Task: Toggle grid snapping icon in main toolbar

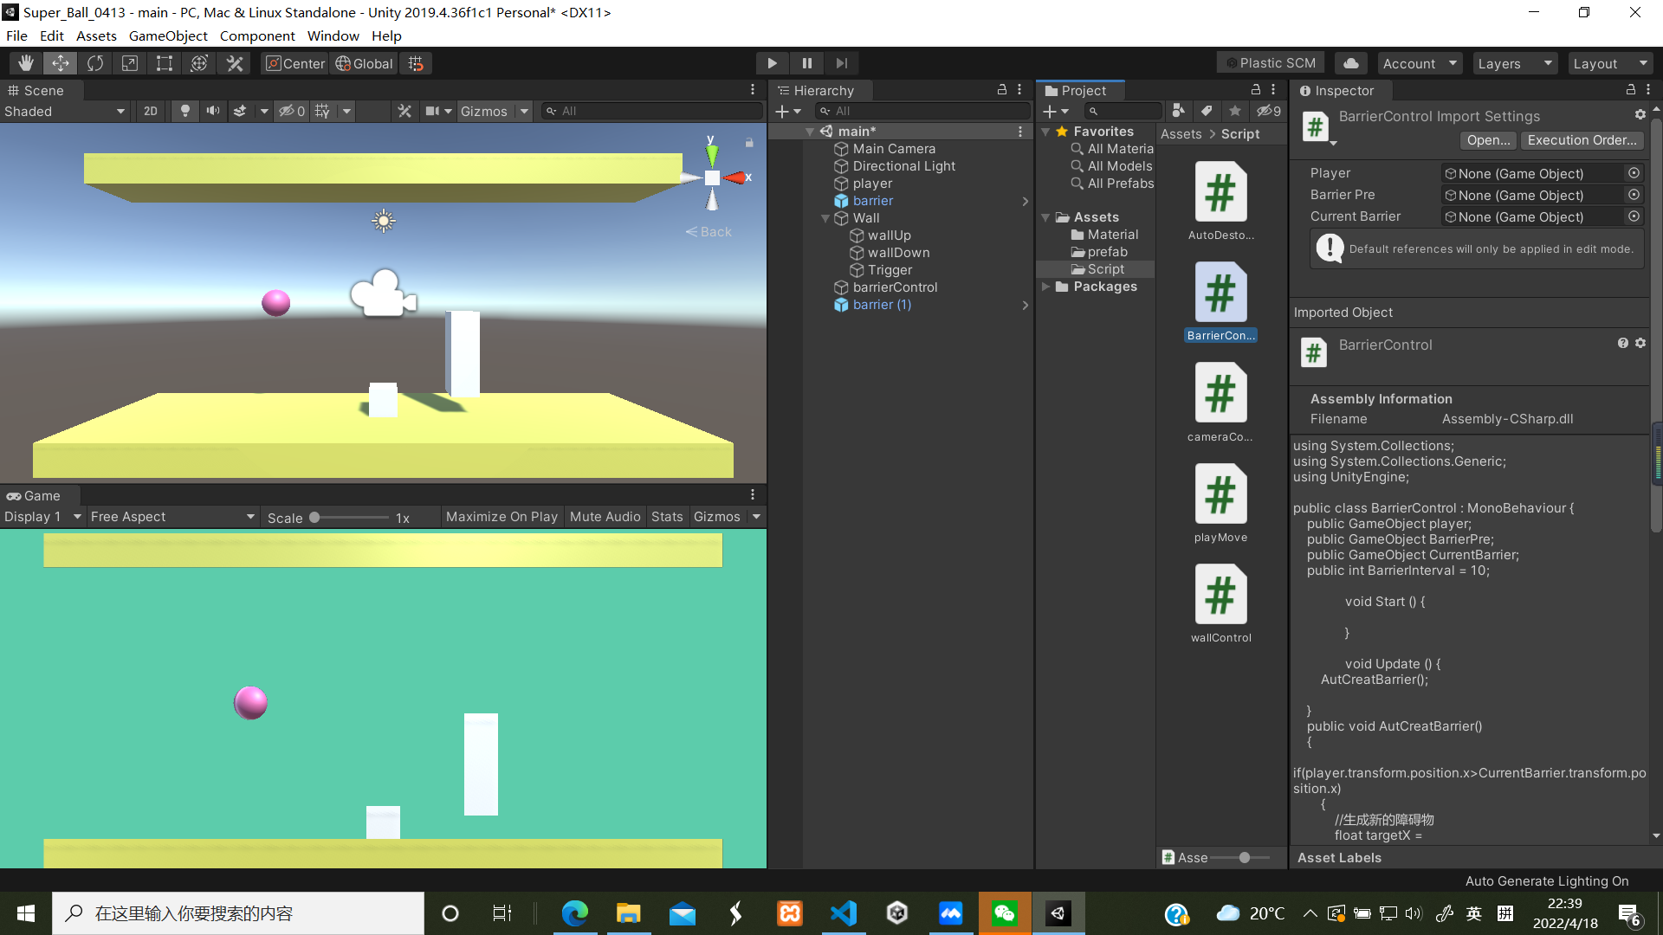Action: click(x=416, y=63)
